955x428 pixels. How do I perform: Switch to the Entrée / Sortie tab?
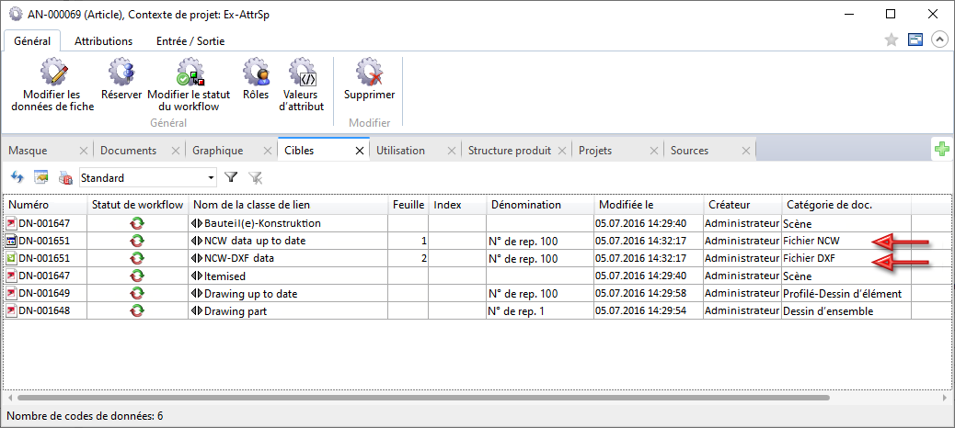190,41
